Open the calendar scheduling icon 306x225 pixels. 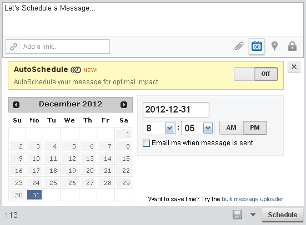coord(257,46)
